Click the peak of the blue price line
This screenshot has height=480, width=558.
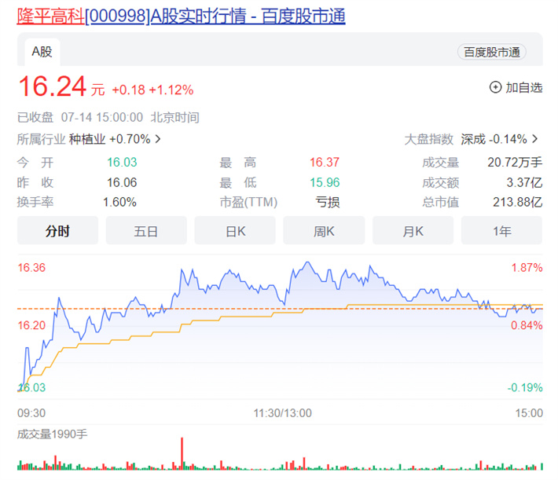pyautogui.click(x=307, y=263)
